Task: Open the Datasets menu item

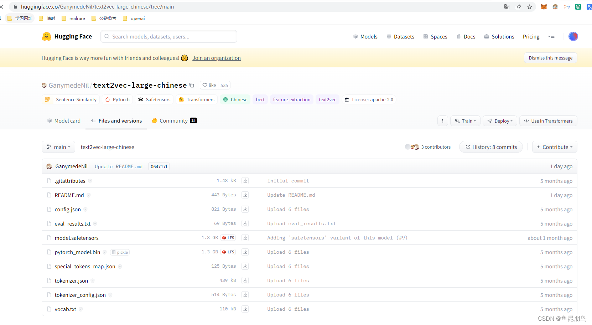Action: tap(404, 36)
